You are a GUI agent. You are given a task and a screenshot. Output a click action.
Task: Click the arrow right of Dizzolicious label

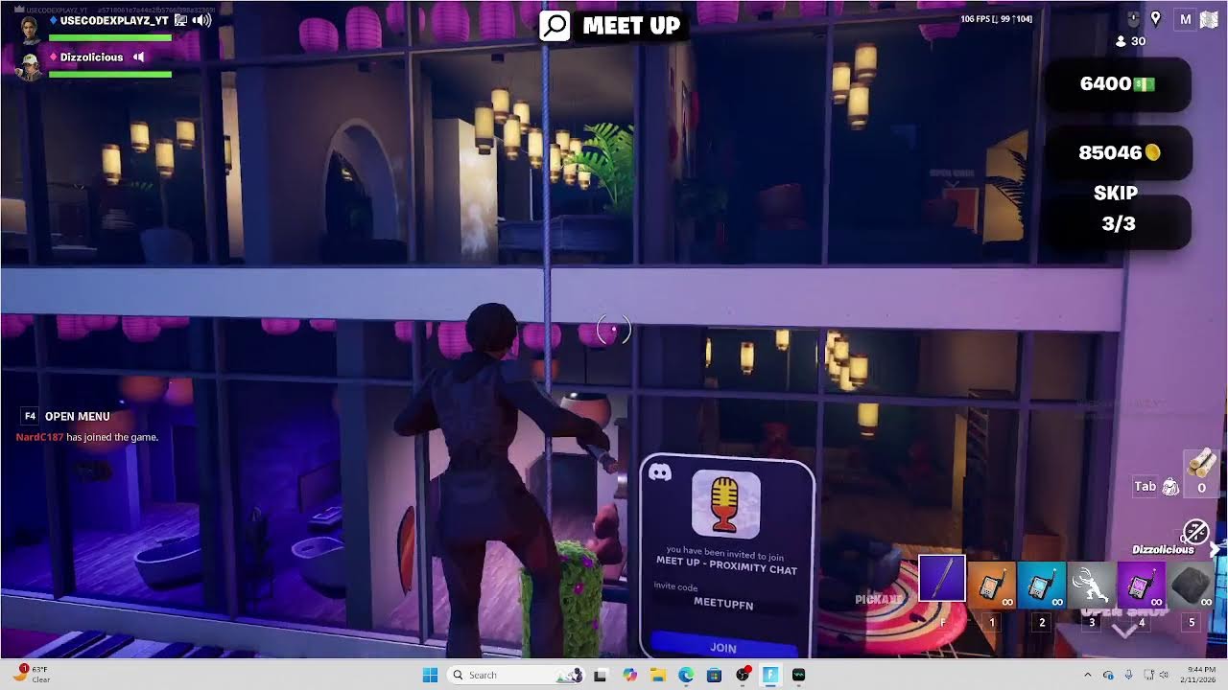coord(1216,549)
